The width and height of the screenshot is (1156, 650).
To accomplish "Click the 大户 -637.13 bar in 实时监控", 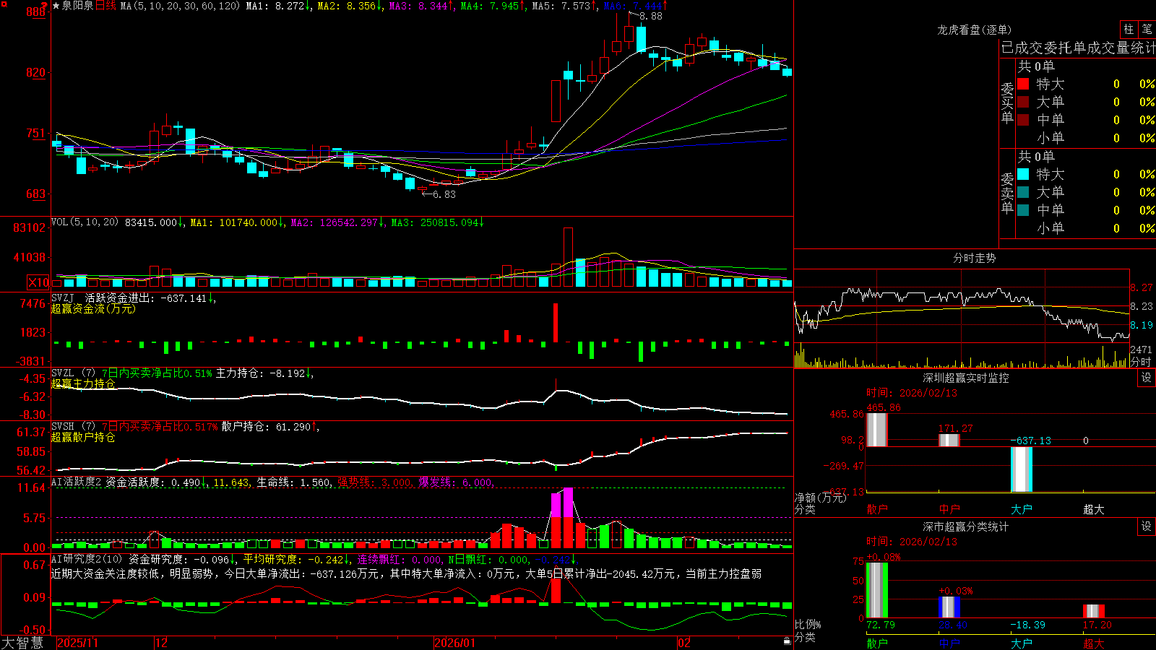I will coord(1021,469).
